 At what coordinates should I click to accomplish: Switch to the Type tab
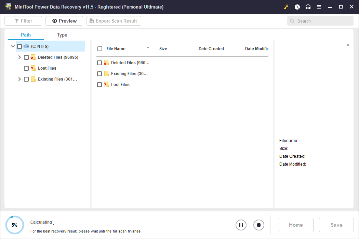point(62,35)
